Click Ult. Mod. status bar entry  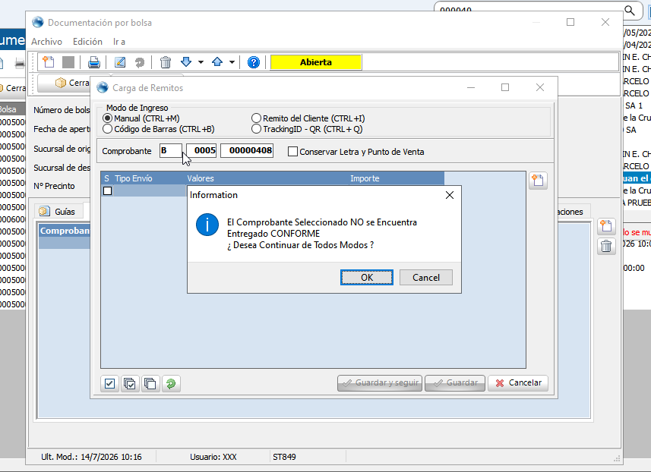tap(91, 457)
